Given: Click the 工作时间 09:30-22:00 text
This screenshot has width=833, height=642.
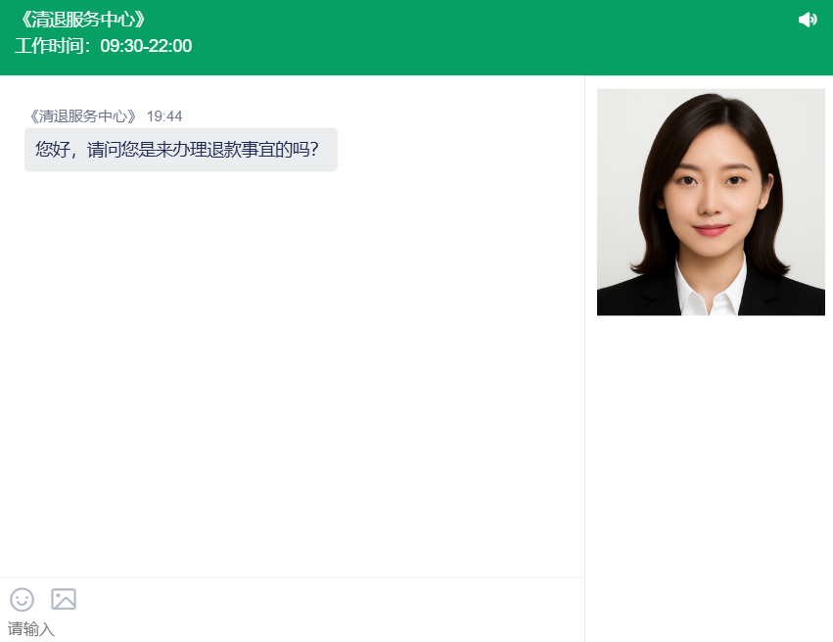Looking at the screenshot, I should click(104, 45).
